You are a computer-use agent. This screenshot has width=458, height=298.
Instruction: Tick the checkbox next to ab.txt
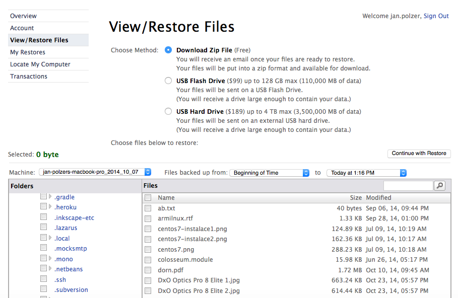(148, 208)
